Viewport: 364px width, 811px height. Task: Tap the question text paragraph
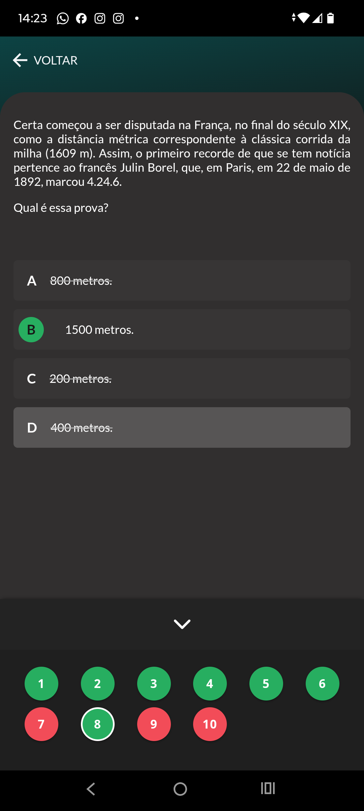pyautogui.click(x=182, y=153)
